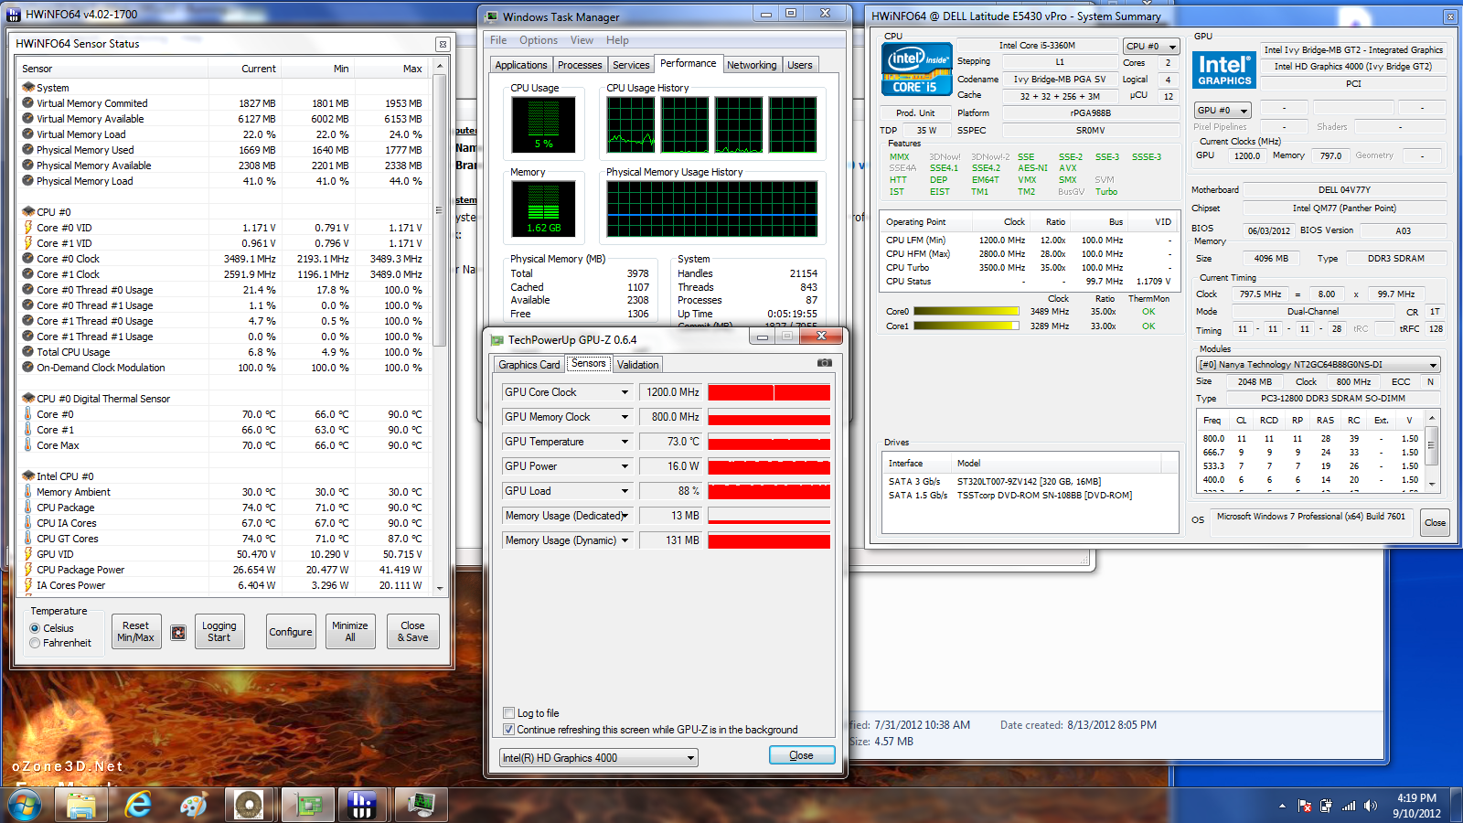Click the memory timing table scrollbar
1463x823 pixels.
click(1432, 450)
